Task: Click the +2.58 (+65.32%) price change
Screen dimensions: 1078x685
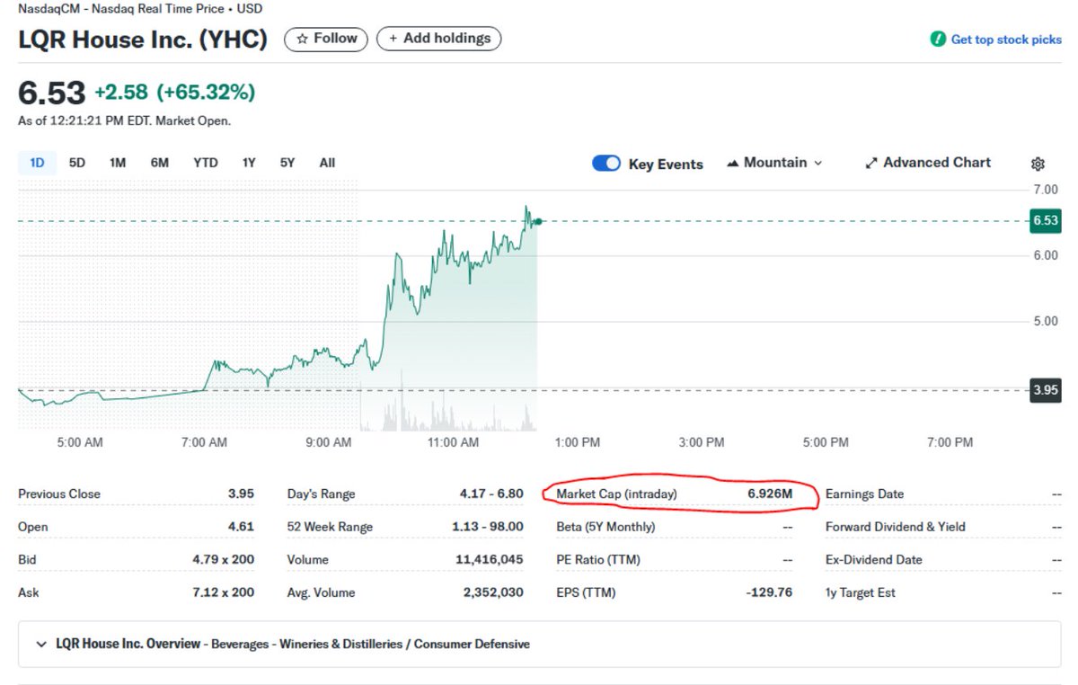Action: tap(175, 92)
